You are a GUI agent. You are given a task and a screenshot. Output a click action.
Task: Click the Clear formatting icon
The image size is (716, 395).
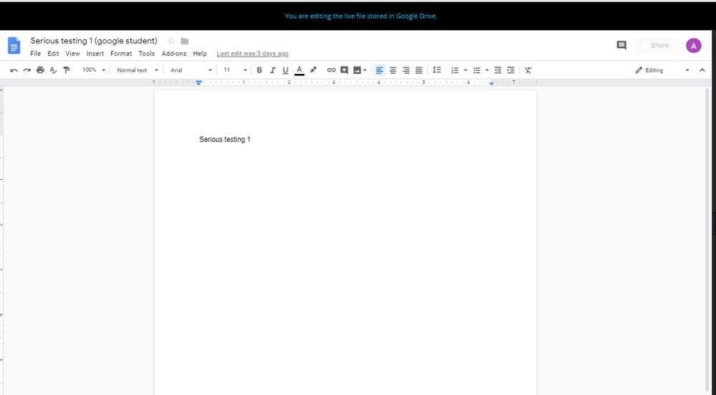pos(528,70)
